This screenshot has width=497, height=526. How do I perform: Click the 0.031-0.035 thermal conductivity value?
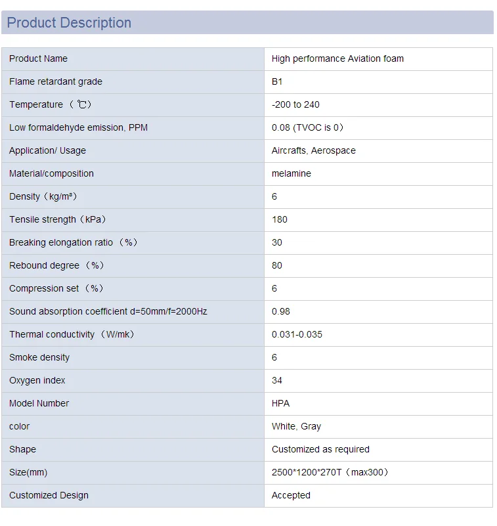(x=297, y=334)
